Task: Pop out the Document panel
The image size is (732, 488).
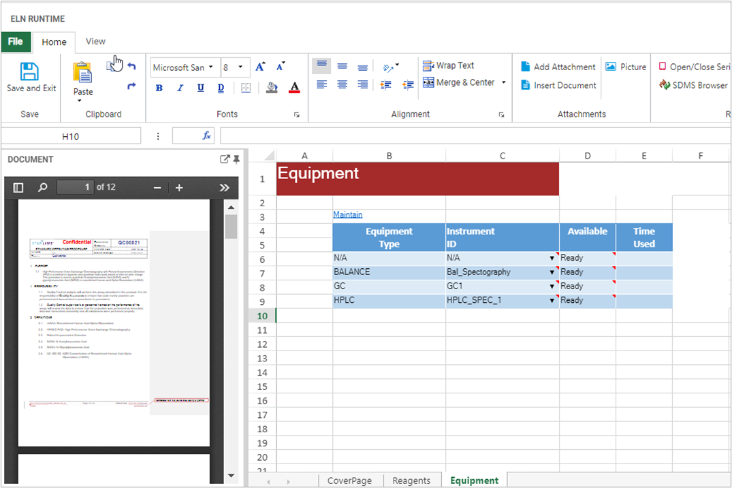Action: click(225, 159)
